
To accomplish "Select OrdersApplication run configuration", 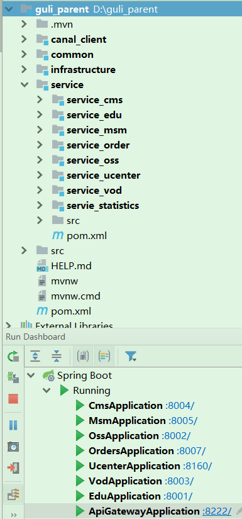I will 131,451.
